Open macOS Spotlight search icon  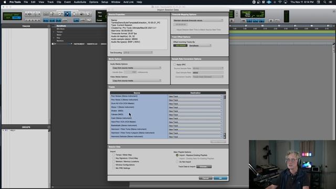point(325,2)
